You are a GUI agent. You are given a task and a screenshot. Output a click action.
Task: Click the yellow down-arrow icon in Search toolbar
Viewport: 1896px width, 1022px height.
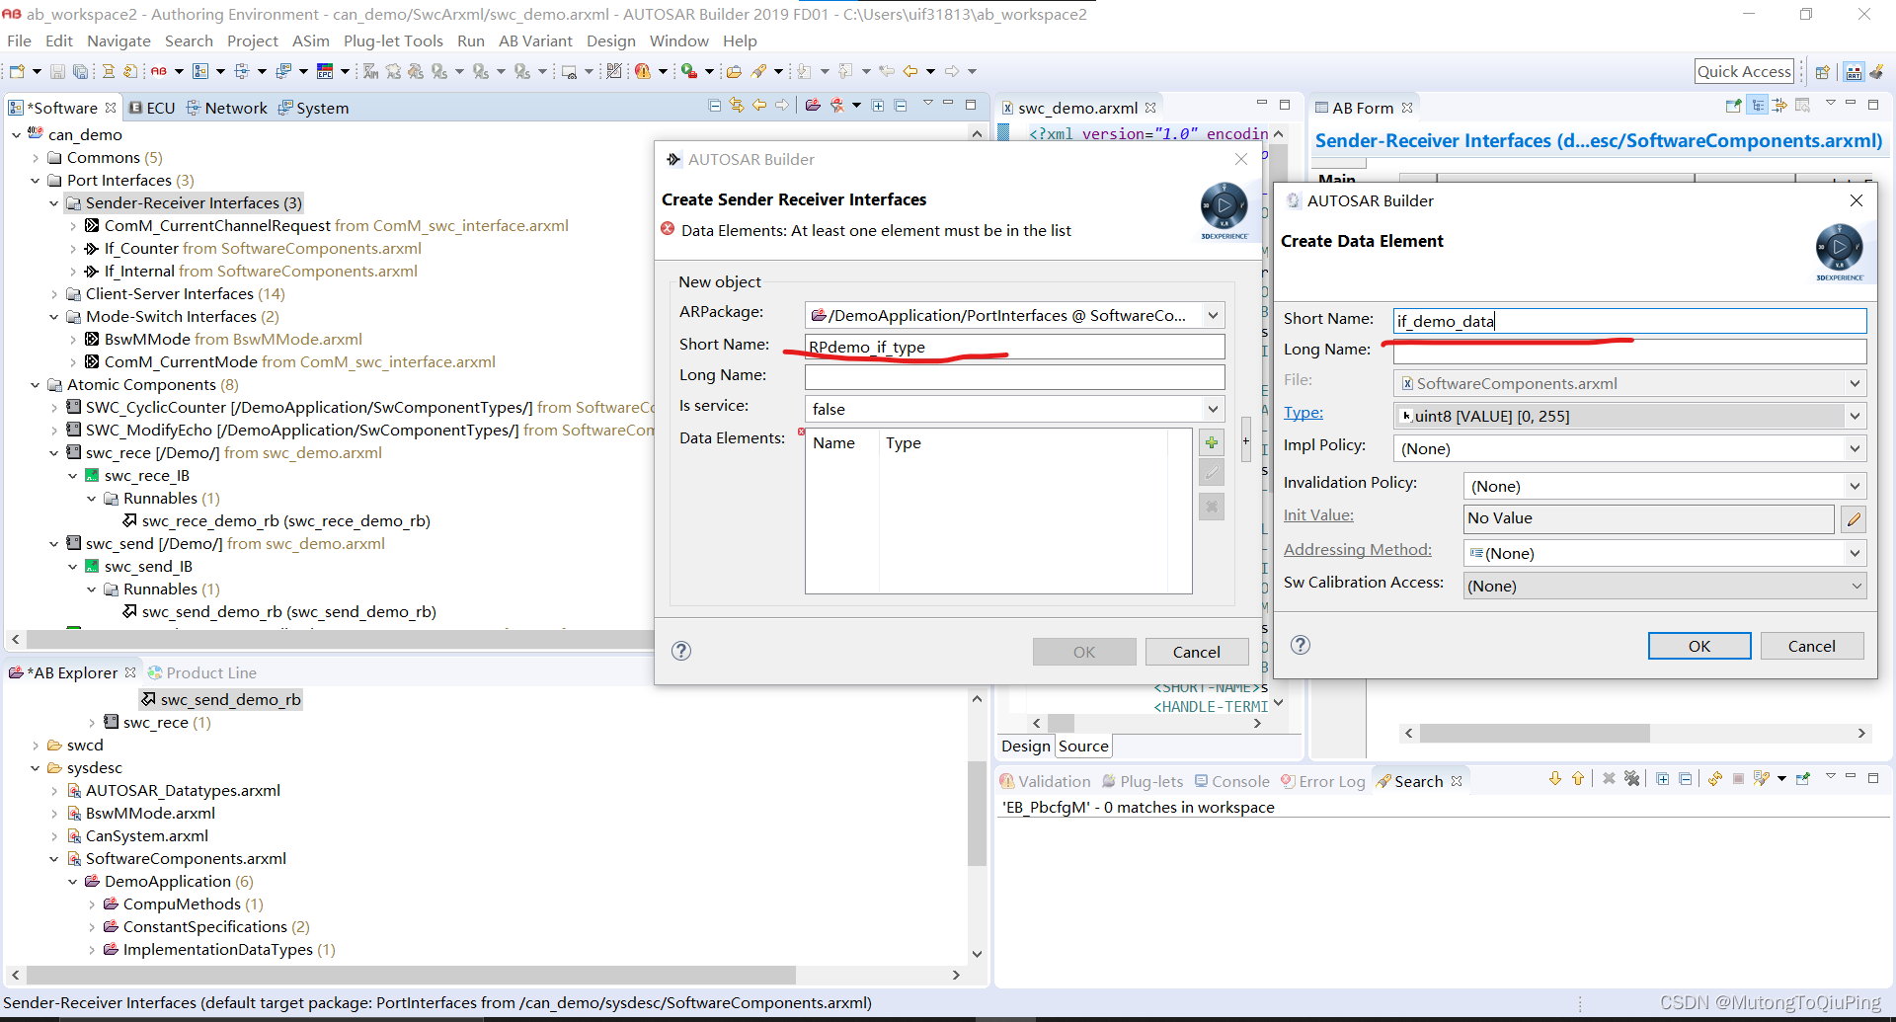[1555, 779]
